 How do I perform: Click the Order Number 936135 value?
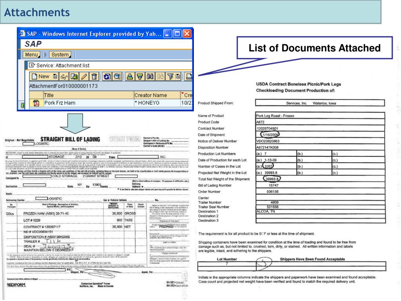[x=273, y=191]
